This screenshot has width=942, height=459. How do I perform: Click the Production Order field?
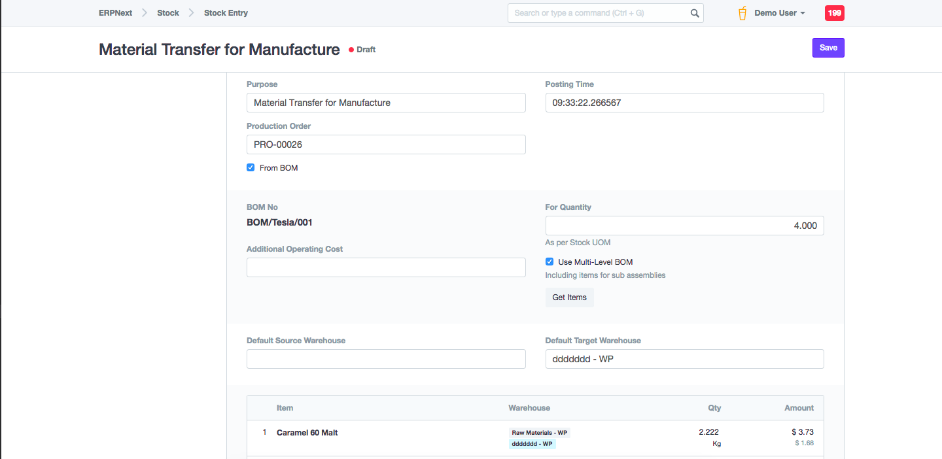(x=386, y=144)
